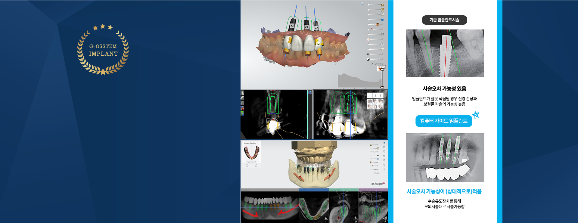Image resolution: width=578 pixels, height=223 pixels.
Task: Click the blue arrow pop-out view icon
Action: pyautogui.click(x=310, y=92)
